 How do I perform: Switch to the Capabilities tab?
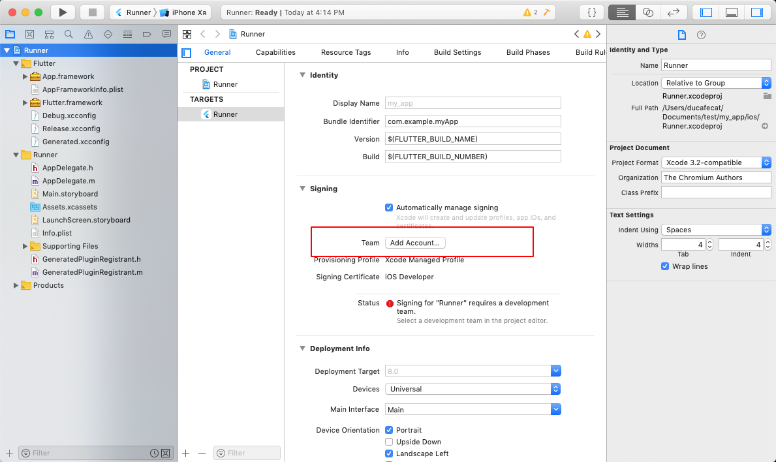coord(275,52)
